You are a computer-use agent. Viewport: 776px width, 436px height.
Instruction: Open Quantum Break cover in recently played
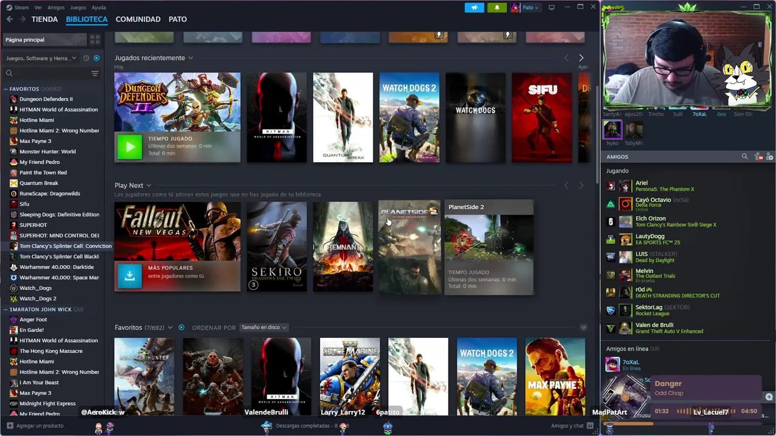pyautogui.click(x=343, y=117)
